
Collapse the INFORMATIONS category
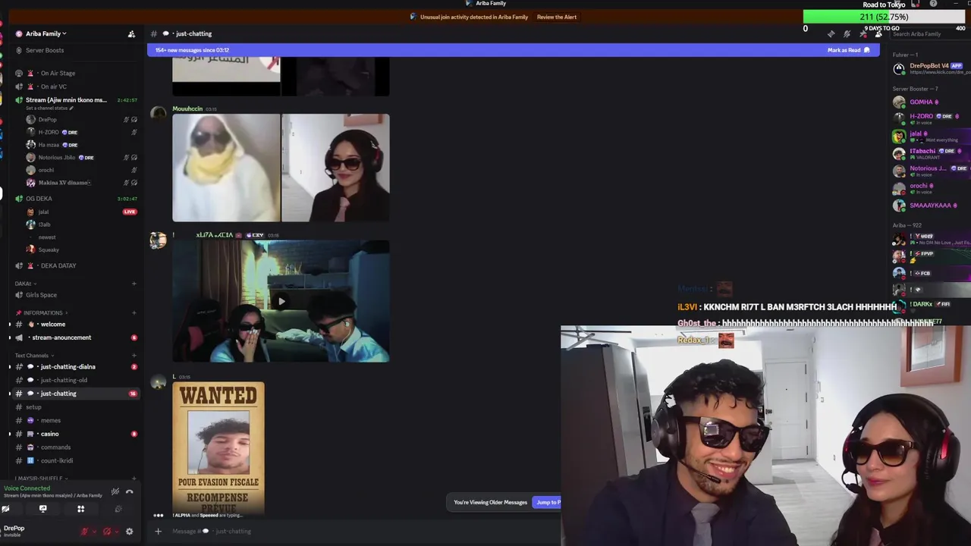[42, 312]
